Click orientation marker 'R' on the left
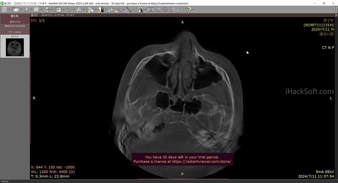Viewport: 338px width, 183px height. tap(34, 98)
